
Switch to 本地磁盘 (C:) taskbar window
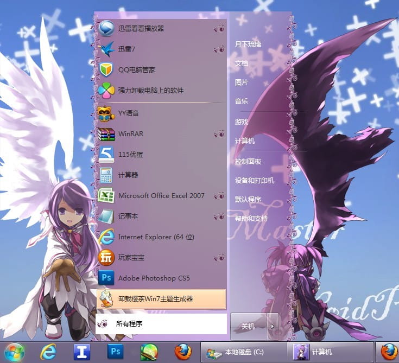(244, 352)
